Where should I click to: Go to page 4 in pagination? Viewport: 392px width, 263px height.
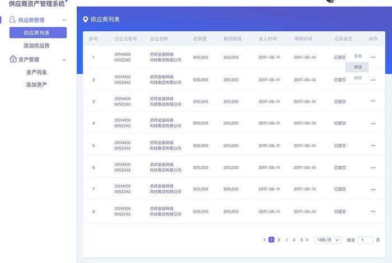pyautogui.click(x=294, y=239)
